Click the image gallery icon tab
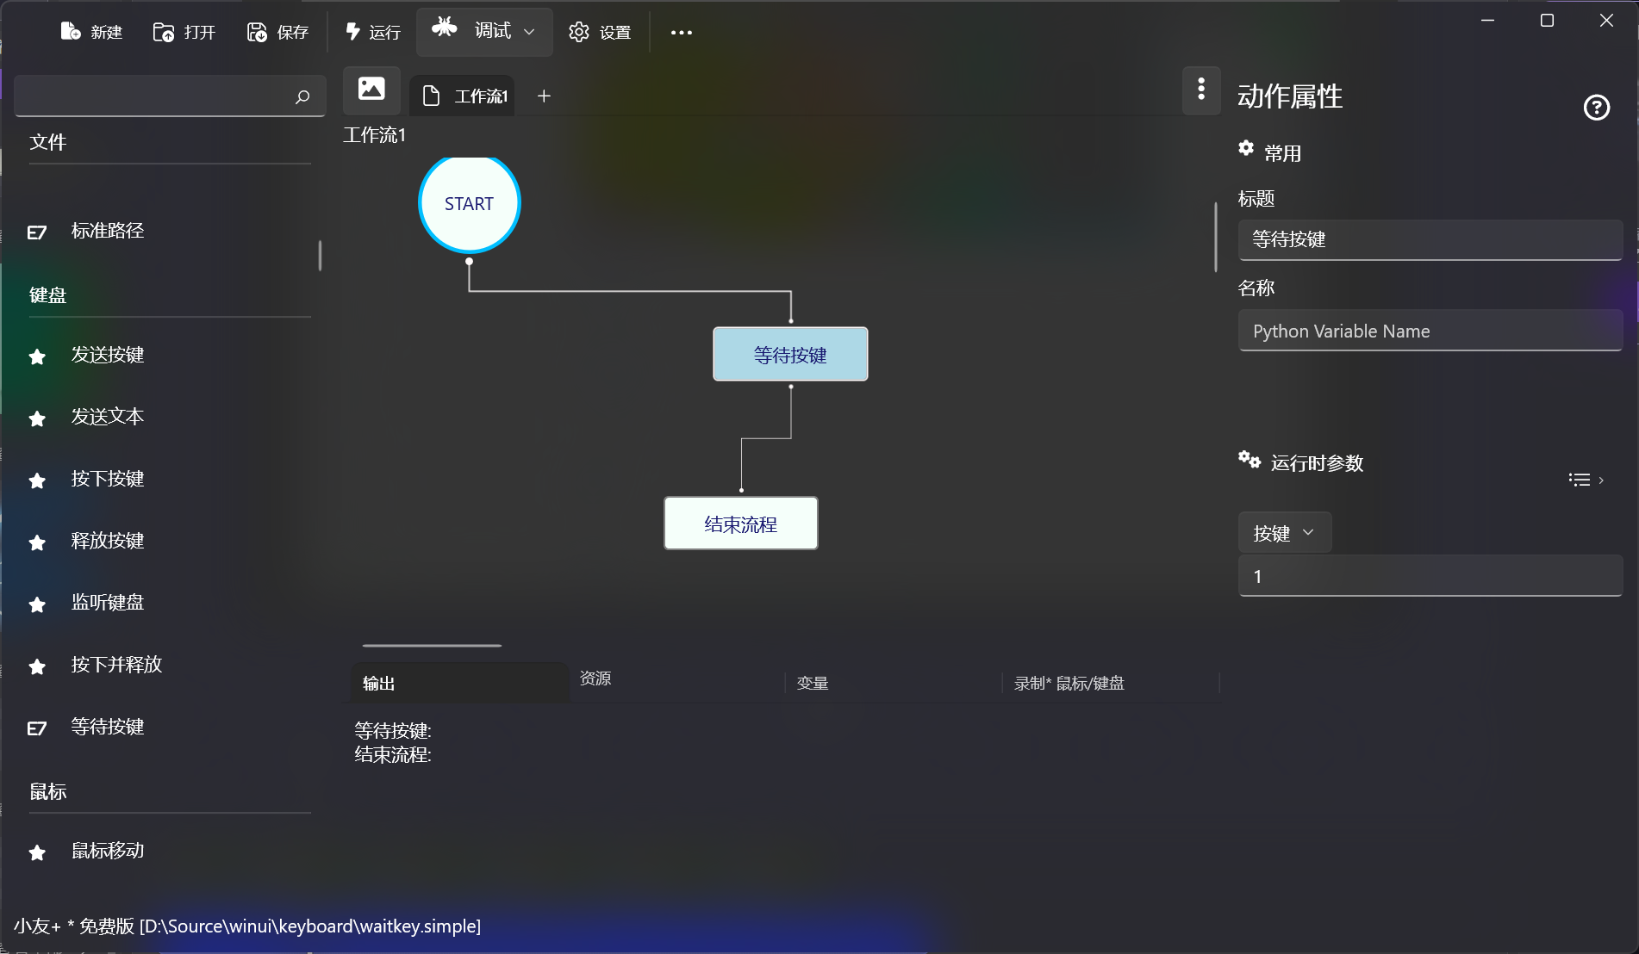 [371, 90]
